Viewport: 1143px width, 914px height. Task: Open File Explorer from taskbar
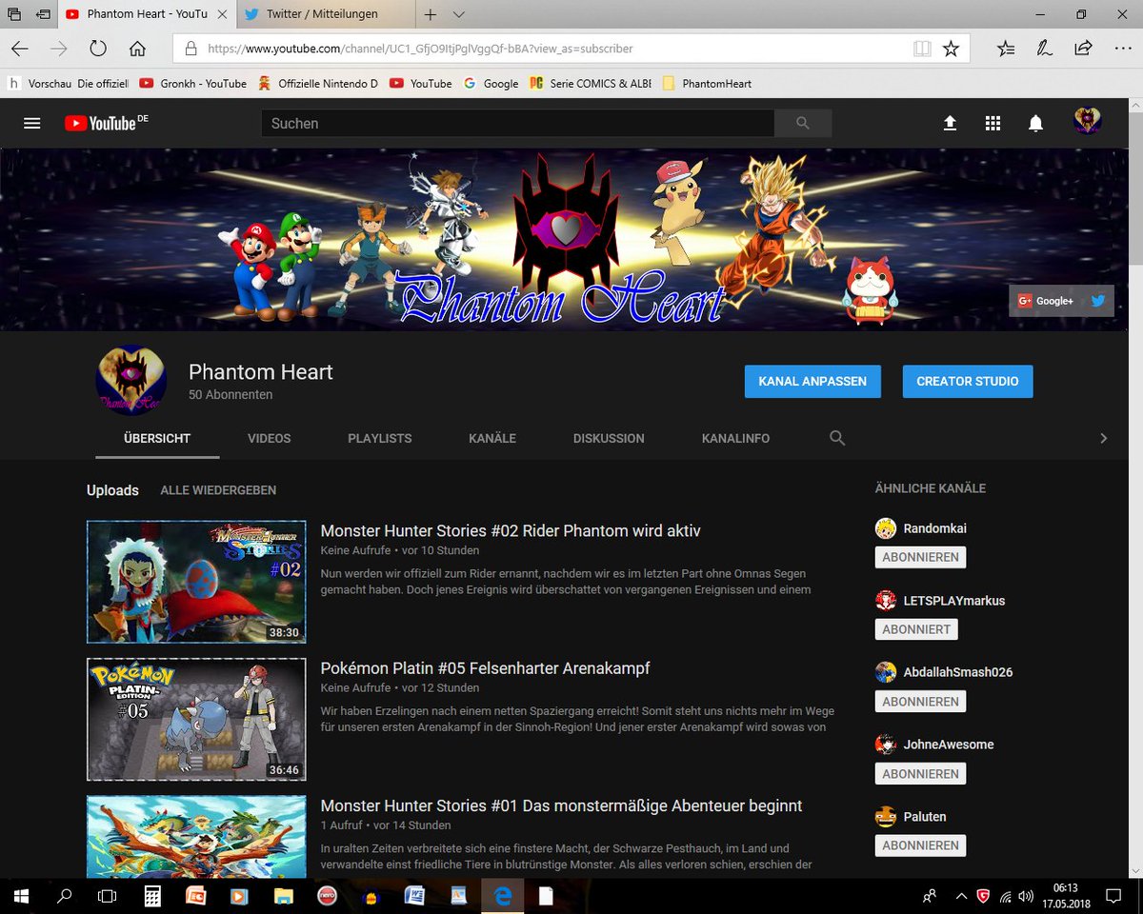pos(283,896)
